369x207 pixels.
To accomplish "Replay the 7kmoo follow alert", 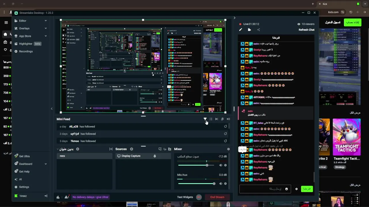I will (x=225, y=141).
